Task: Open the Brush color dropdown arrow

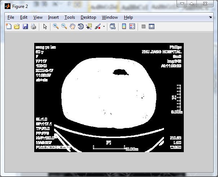Action: coord(104,26)
